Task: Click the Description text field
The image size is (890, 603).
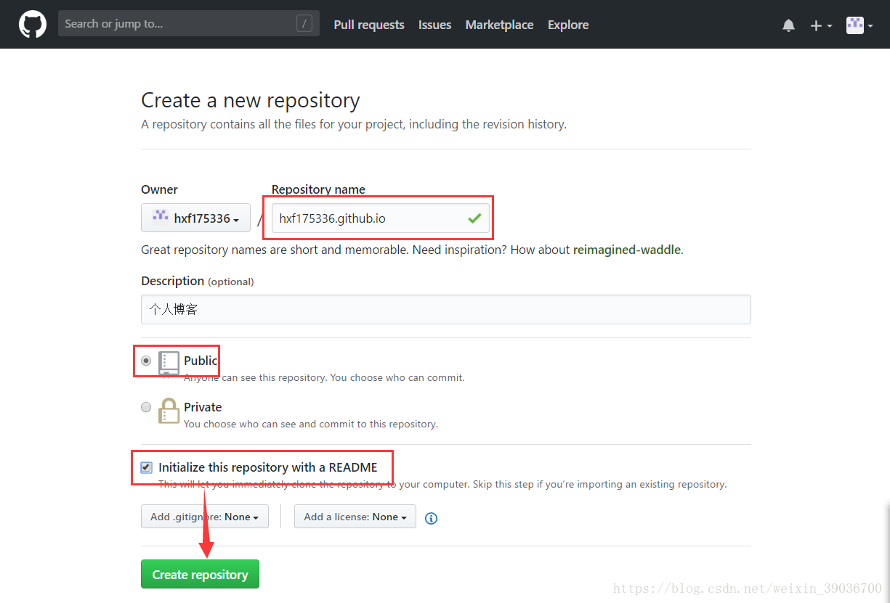Action: (x=445, y=309)
